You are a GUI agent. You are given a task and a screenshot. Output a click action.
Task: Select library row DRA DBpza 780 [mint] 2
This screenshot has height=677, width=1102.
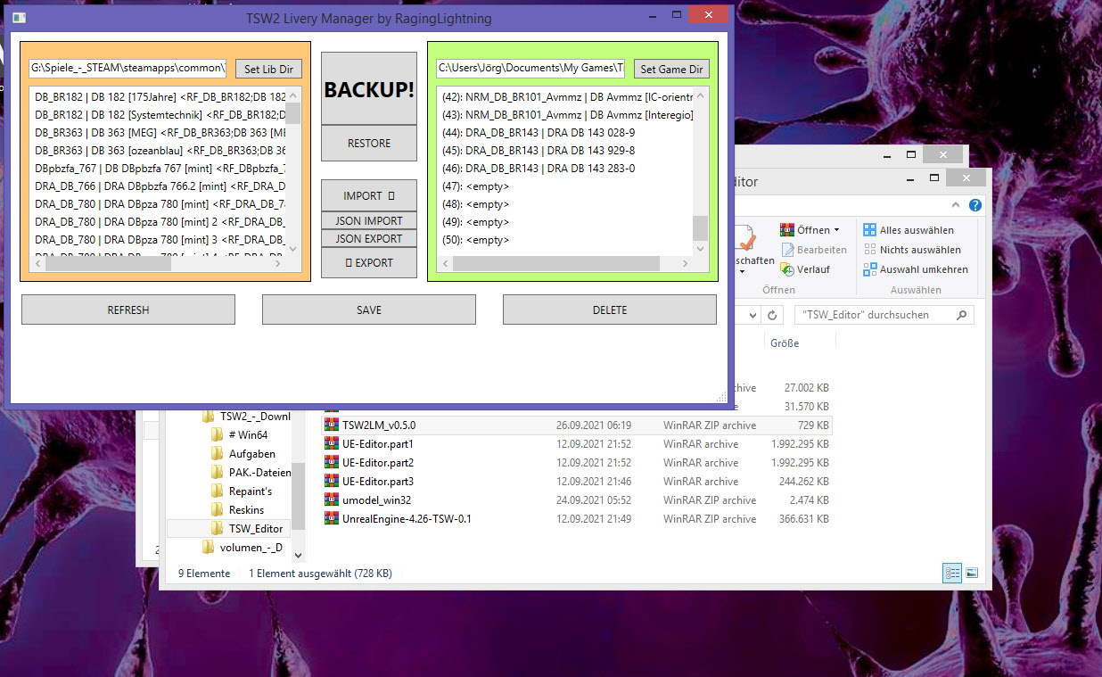click(159, 221)
